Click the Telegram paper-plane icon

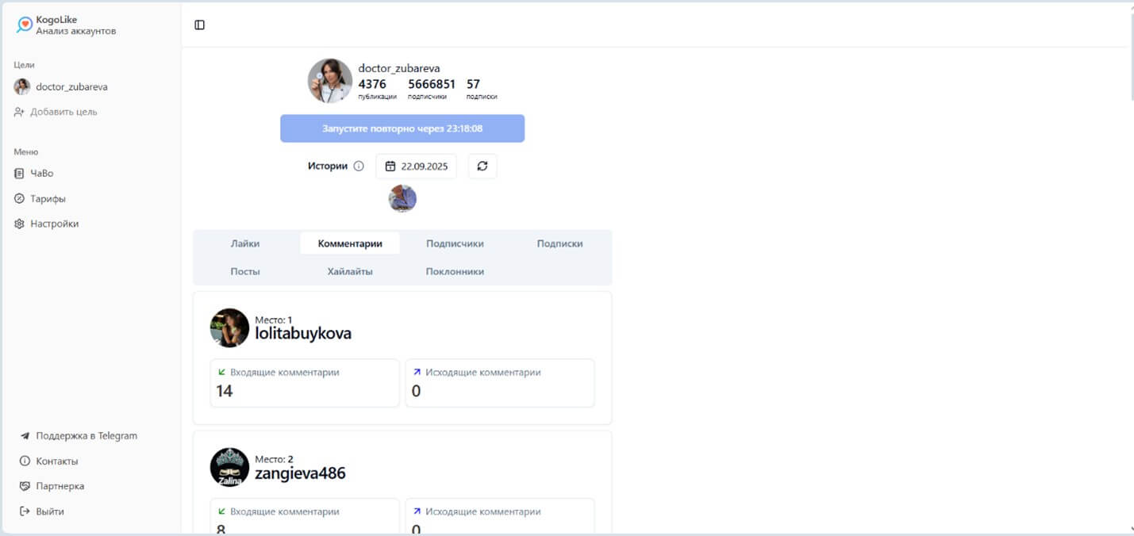[x=25, y=435]
